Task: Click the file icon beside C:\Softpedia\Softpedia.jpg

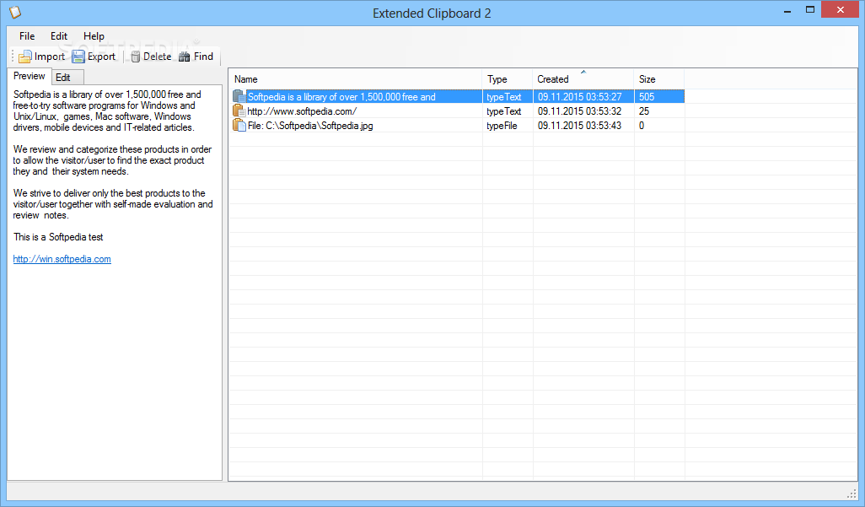Action: (239, 125)
